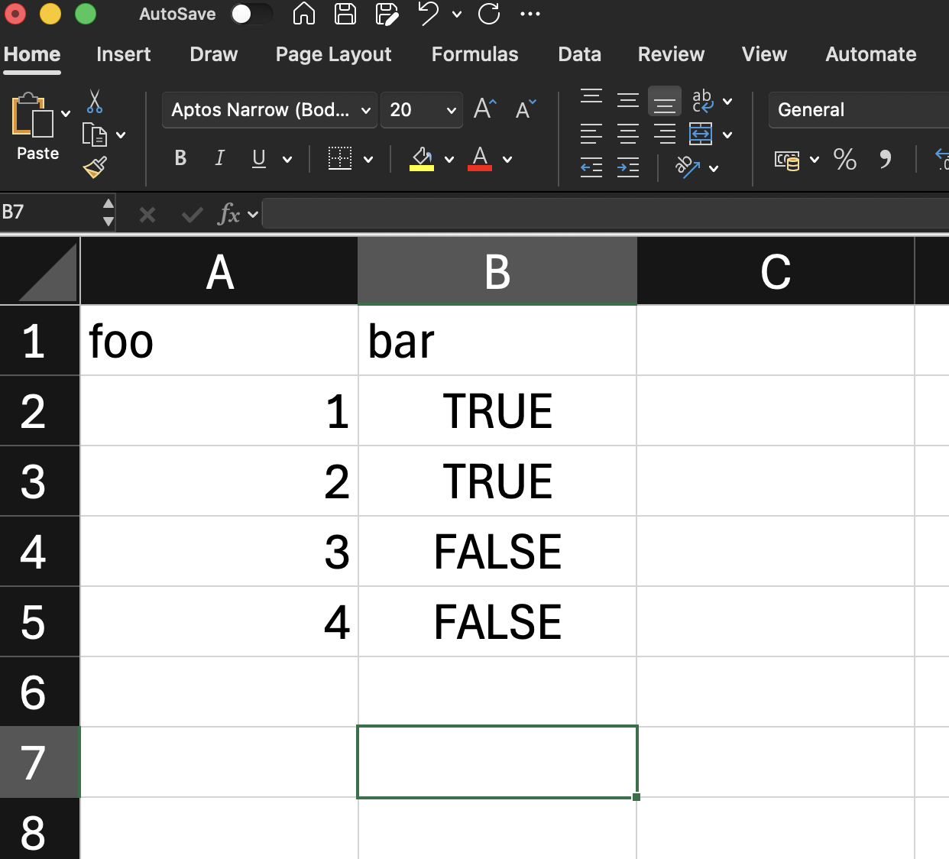Apply the yellow fill color swatch
949x859 pixels.
(x=422, y=159)
